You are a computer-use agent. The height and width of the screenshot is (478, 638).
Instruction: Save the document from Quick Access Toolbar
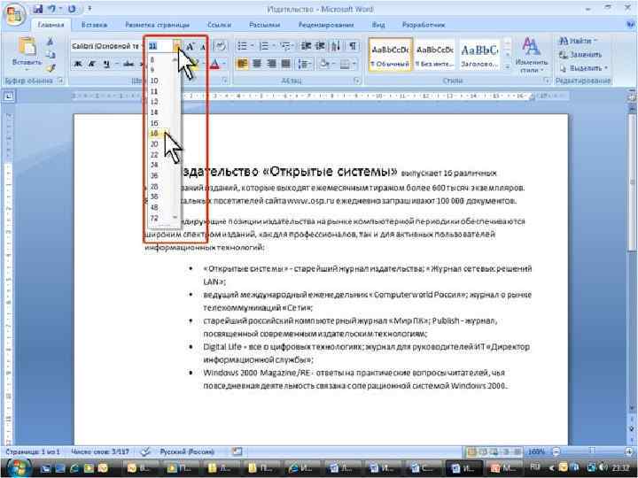pyautogui.click(x=37, y=9)
